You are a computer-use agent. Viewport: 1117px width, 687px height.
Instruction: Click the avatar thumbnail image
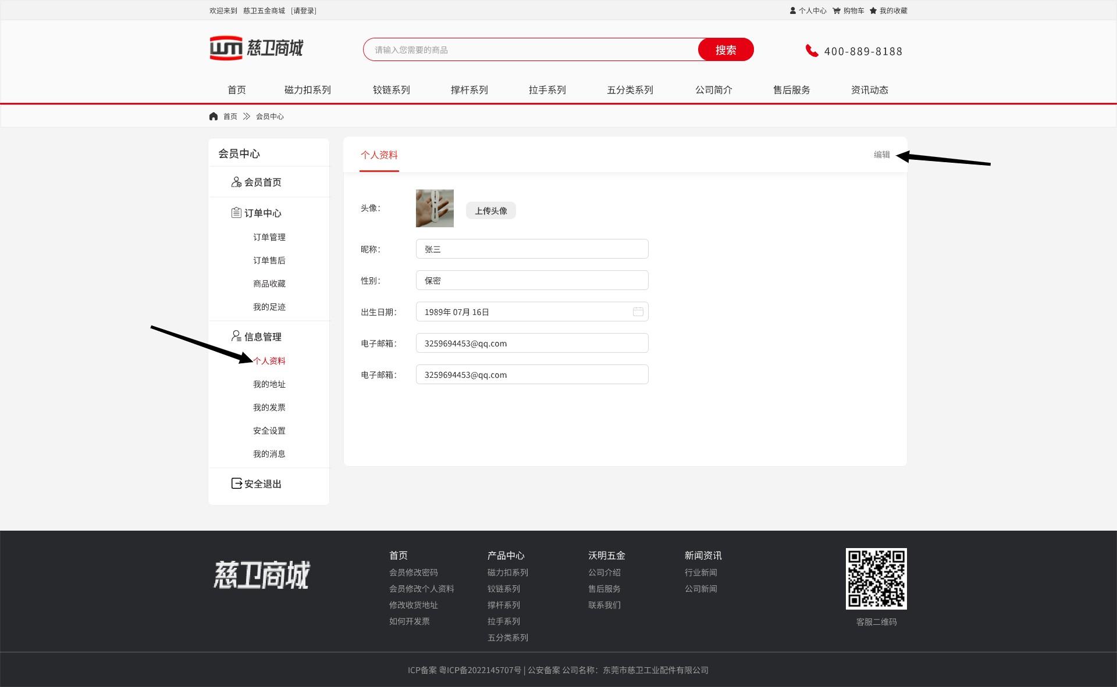pyautogui.click(x=435, y=208)
